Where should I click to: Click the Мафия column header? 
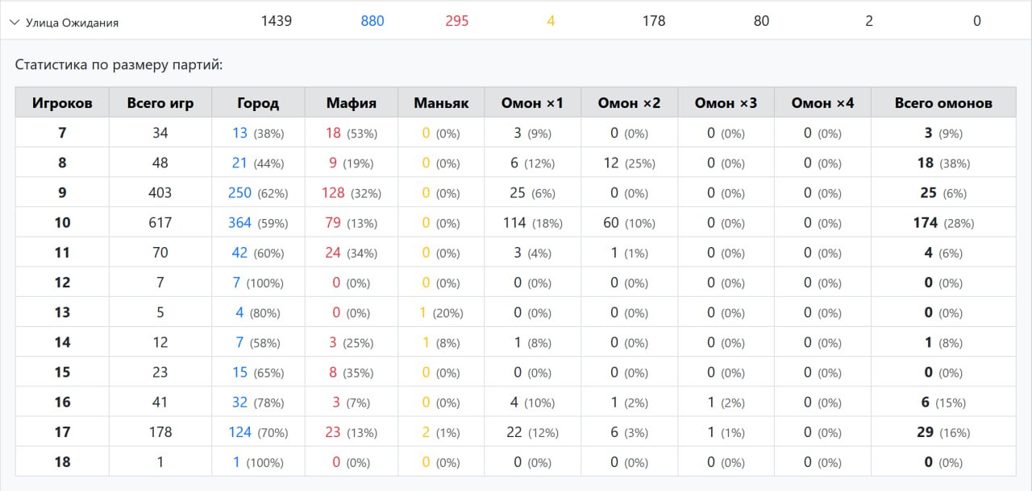352,103
